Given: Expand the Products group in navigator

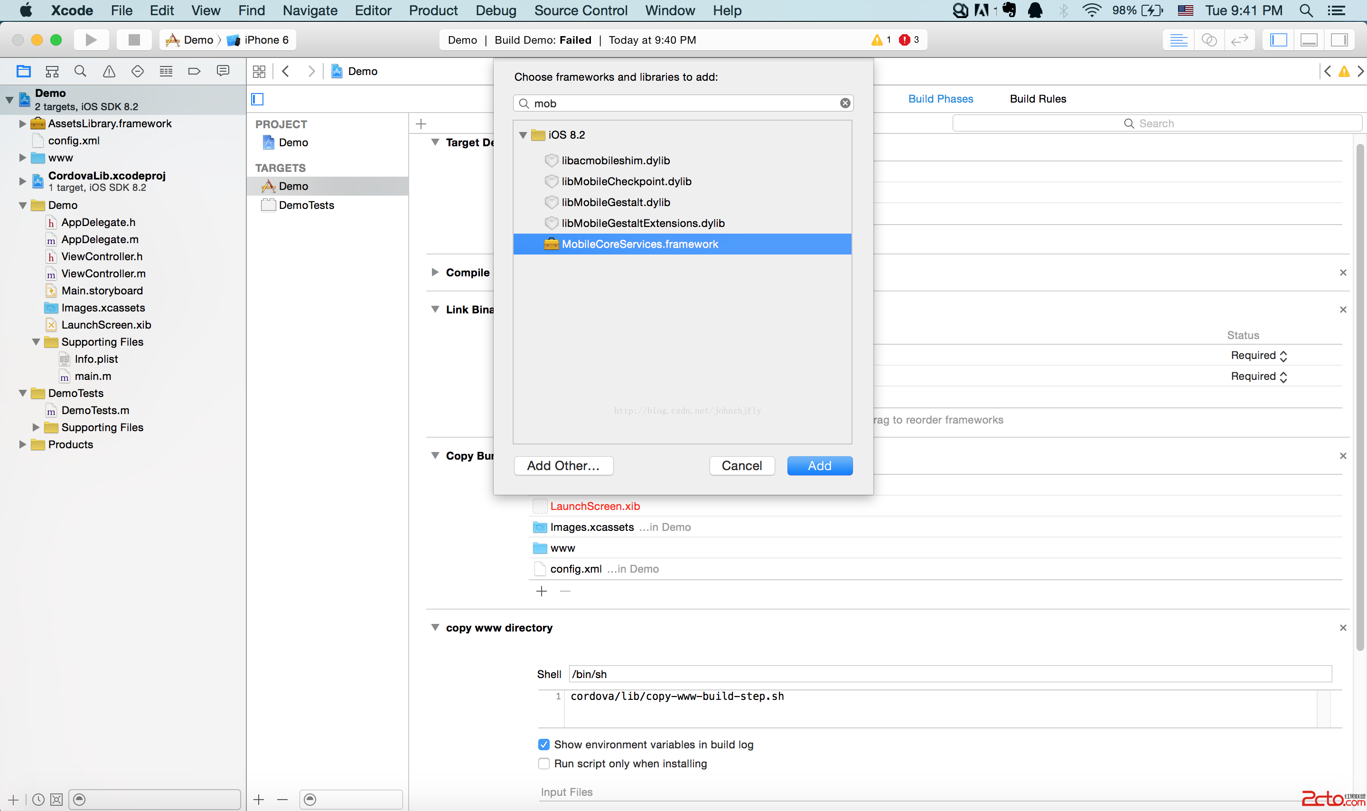Looking at the screenshot, I should click(x=22, y=444).
